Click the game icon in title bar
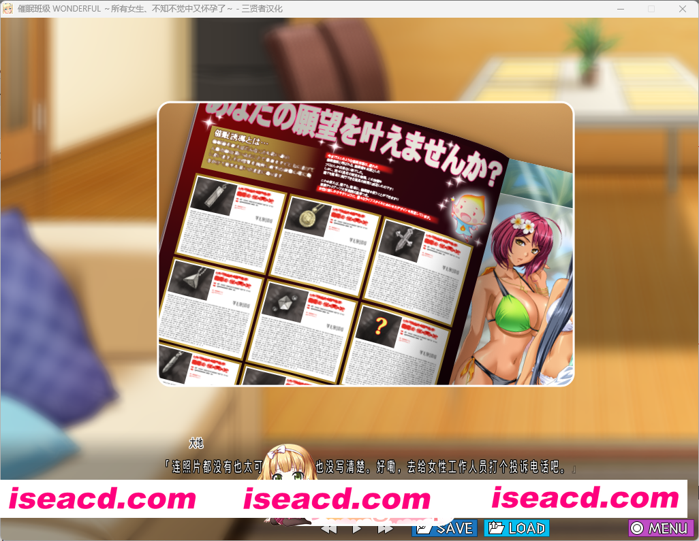This screenshot has width=699, height=541. point(8,9)
